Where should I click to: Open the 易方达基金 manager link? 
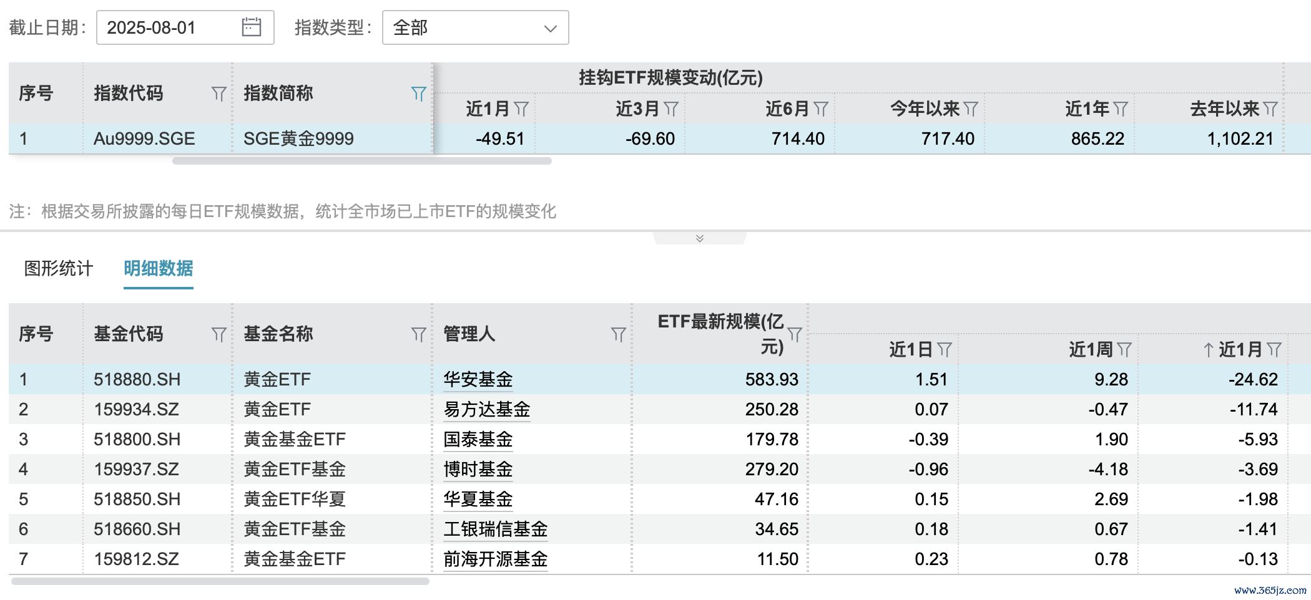pos(487,409)
